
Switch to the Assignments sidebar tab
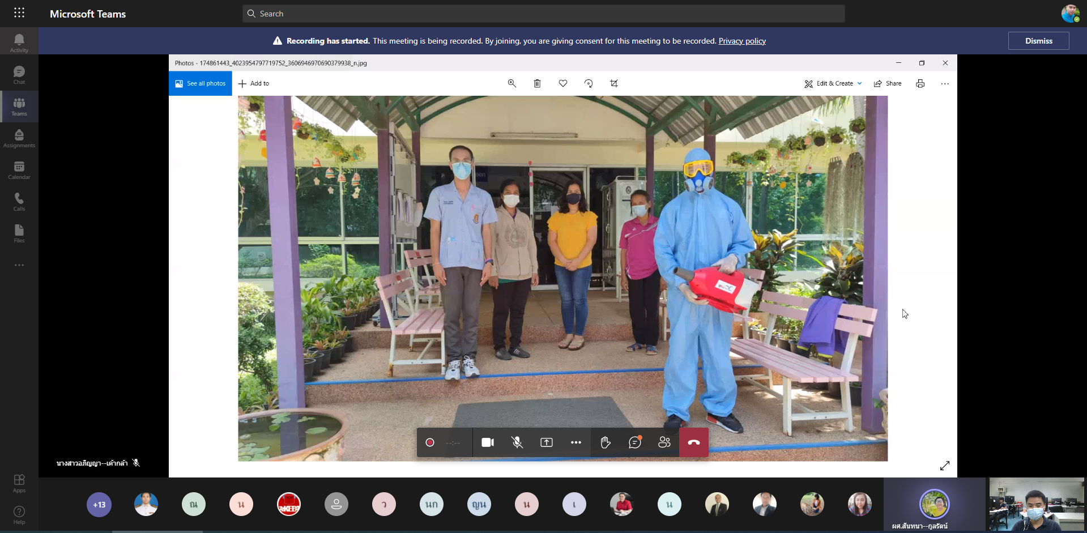tap(19, 138)
